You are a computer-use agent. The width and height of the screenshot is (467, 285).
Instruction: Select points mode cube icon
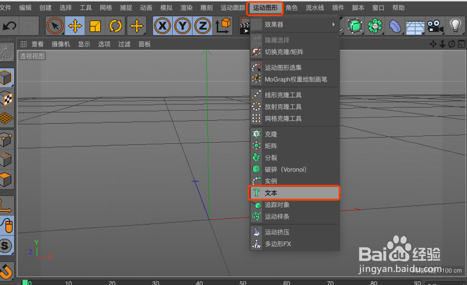[6, 140]
